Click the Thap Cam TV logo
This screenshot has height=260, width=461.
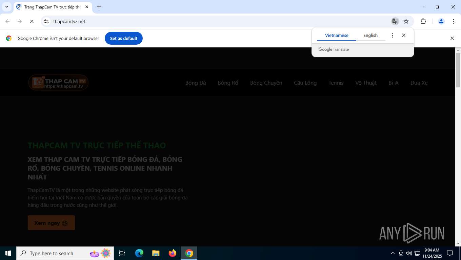tap(58, 83)
